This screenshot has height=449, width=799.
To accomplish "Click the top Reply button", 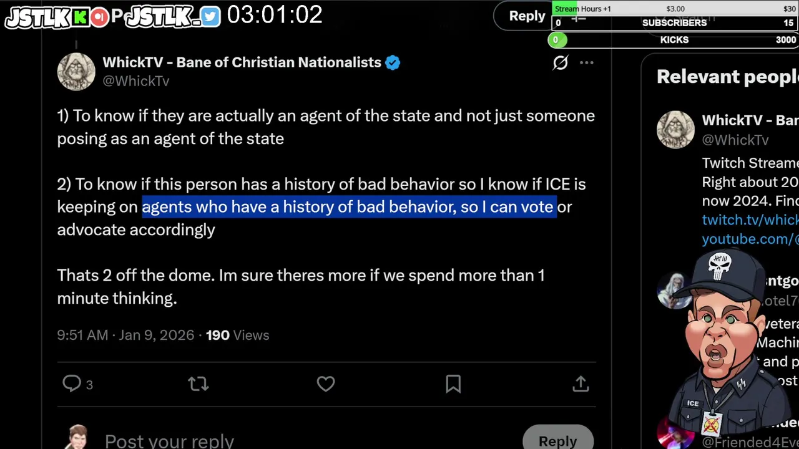I will [526, 16].
